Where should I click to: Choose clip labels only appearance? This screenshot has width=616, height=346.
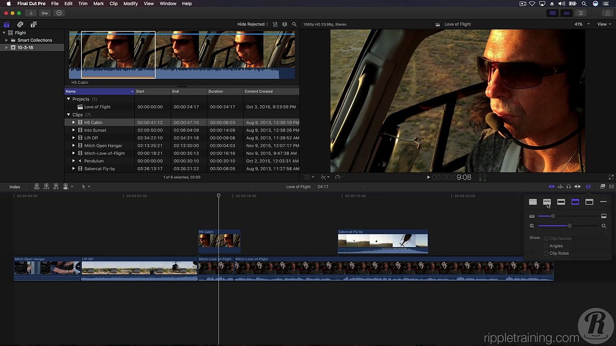click(x=603, y=202)
